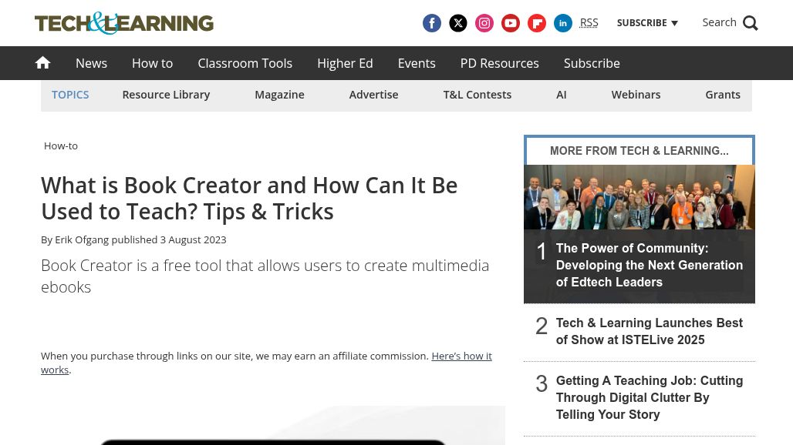Open the YouTube social icon
Viewport: 793px width, 445px height.
tap(511, 23)
